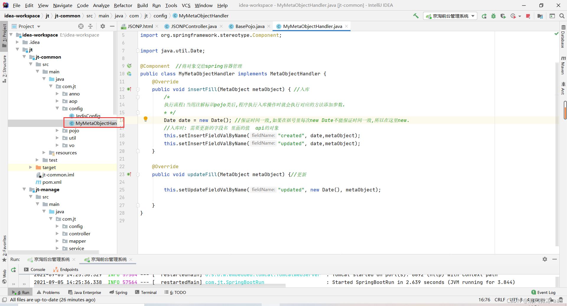Open the Event Log

tap(543, 292)
